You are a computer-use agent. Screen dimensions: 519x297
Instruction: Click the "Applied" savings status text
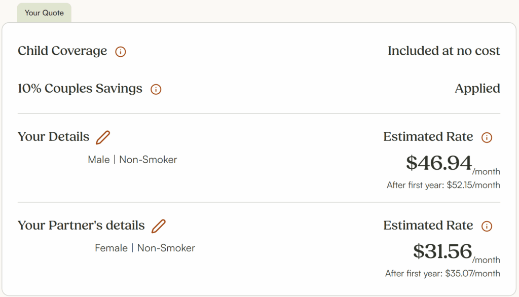pos(477,89)
